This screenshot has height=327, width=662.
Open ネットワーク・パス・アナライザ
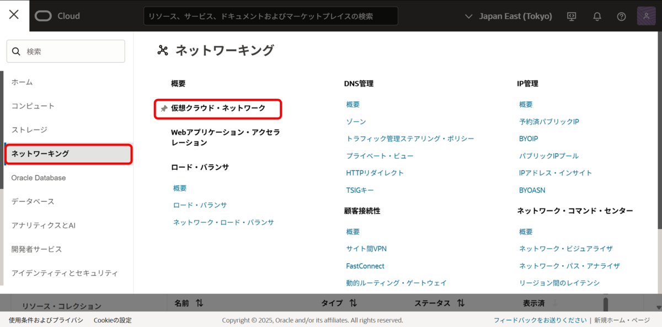[569, 266]
